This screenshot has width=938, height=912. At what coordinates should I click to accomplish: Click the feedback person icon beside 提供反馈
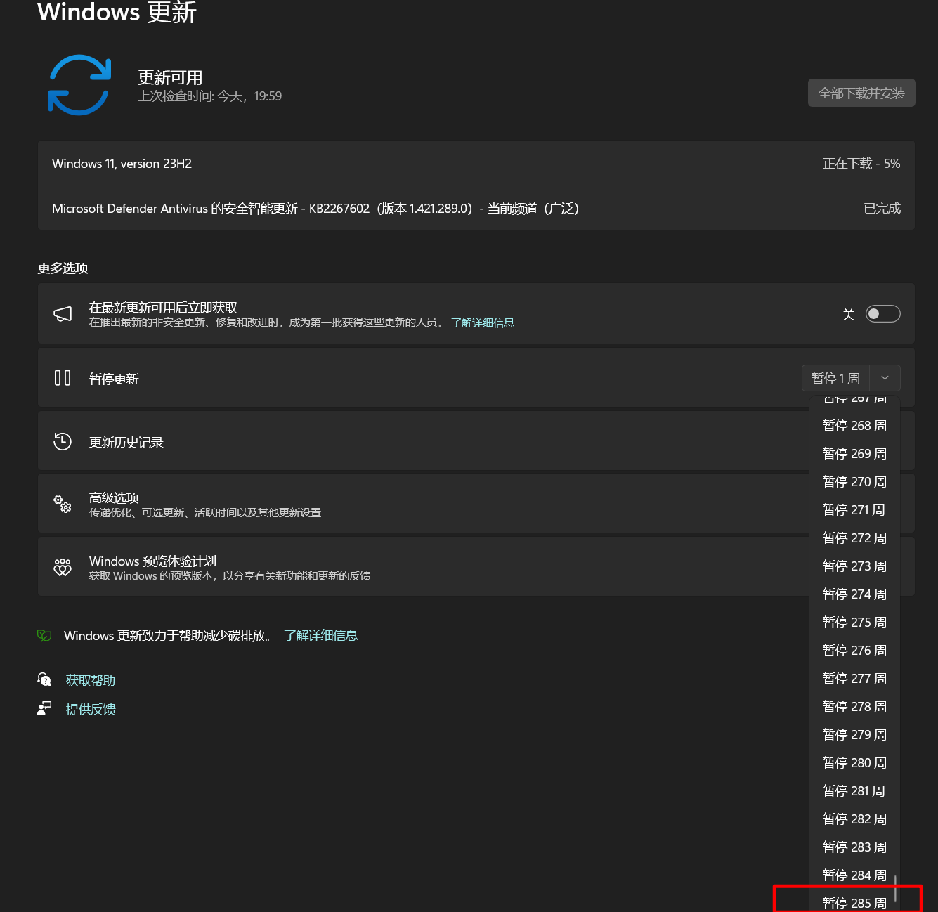pos(44,709)
